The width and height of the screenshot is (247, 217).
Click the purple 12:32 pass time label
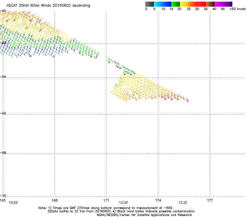(183, 203)
